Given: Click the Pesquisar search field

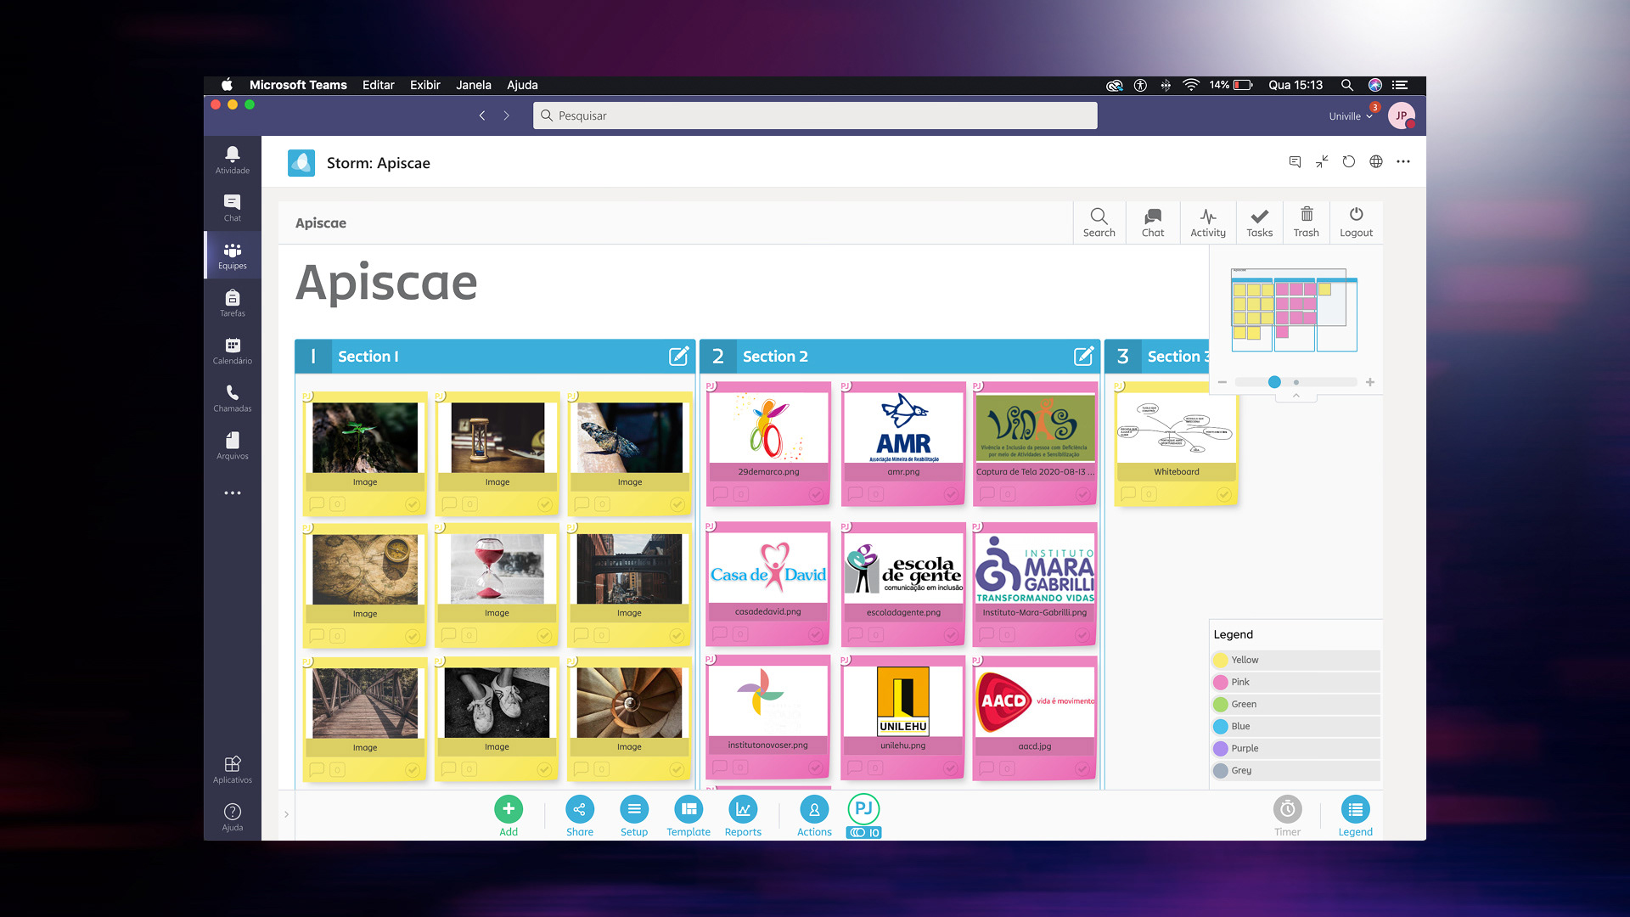Looking at the screenshot, I should pyautogui.click(x=815, y=115).
